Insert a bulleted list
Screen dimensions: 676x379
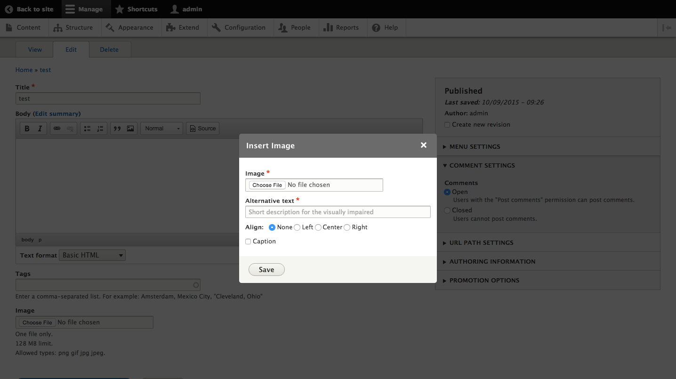pos(87,129)
